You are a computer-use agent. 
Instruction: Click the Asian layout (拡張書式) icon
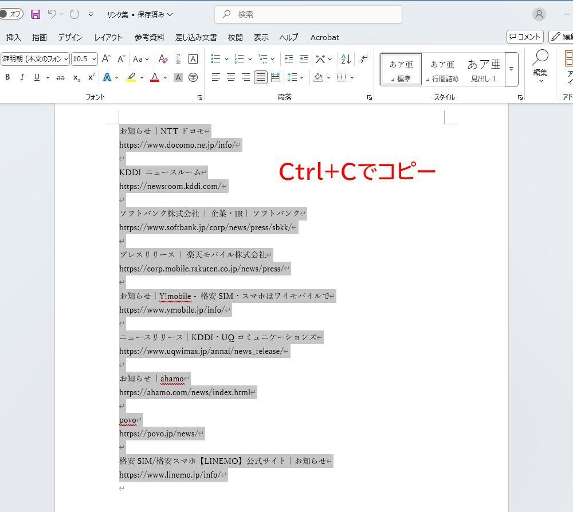point(320,59)
